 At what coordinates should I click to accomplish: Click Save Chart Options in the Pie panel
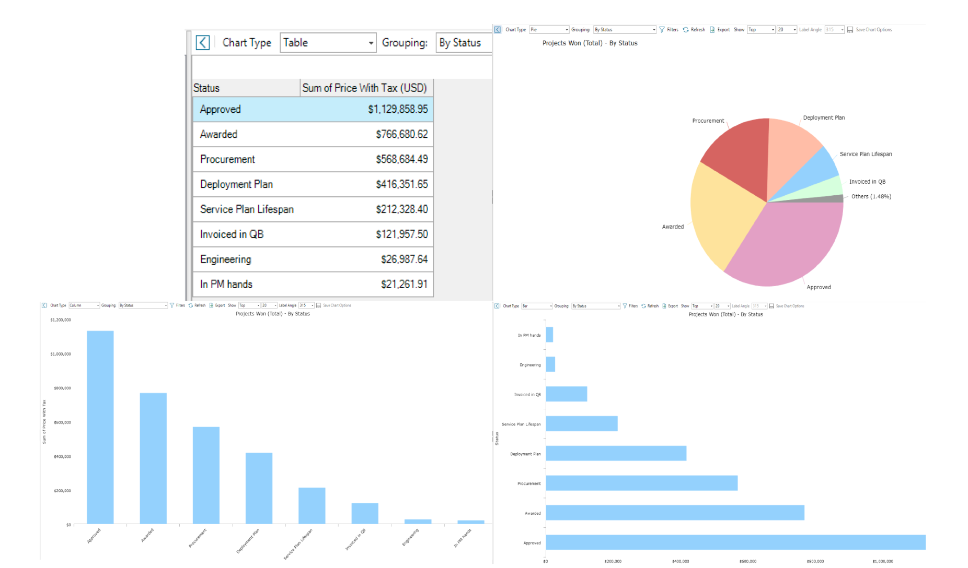tap(870, 30)
